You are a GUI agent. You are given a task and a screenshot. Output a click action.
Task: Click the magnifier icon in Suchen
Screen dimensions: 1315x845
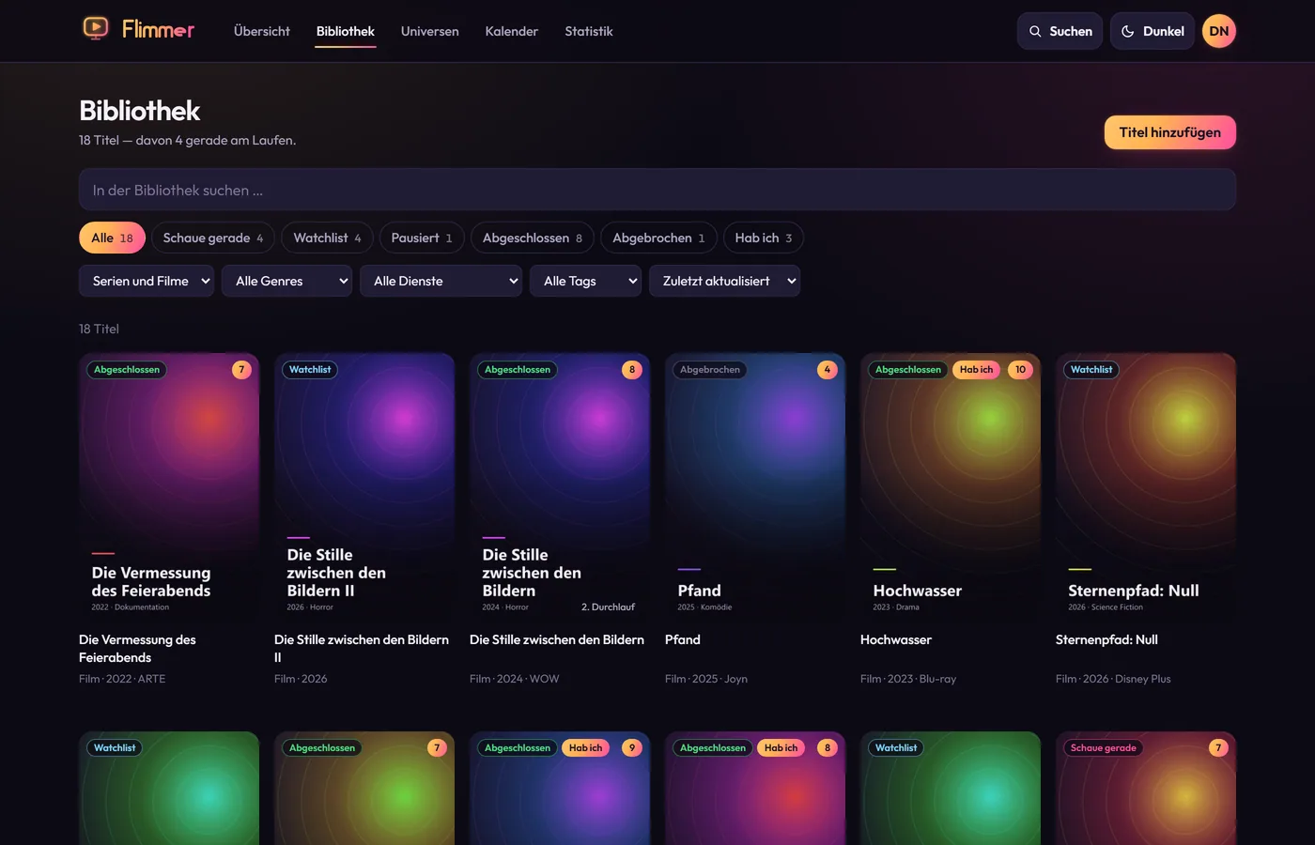1035,31
